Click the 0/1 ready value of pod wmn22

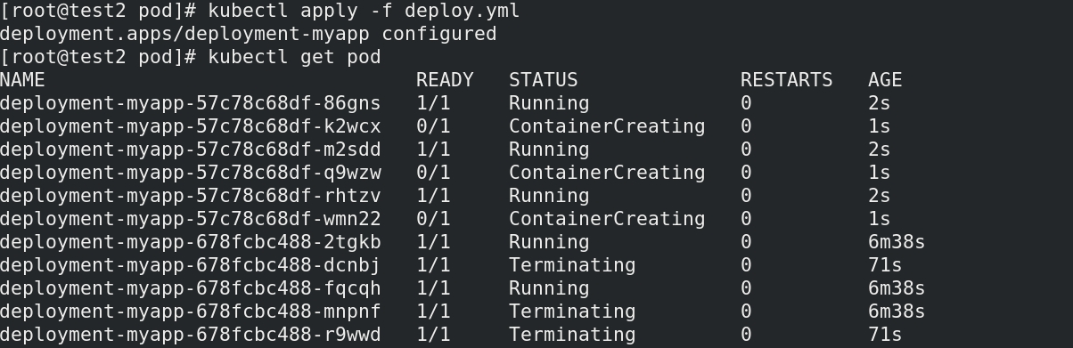433,219
